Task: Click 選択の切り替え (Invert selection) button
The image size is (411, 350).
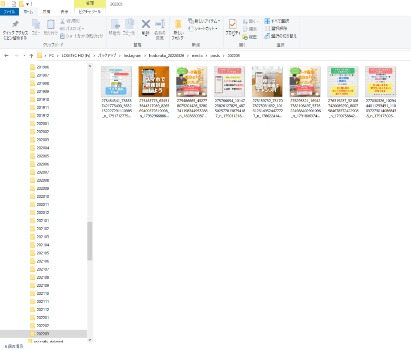Action: point(280,36)
